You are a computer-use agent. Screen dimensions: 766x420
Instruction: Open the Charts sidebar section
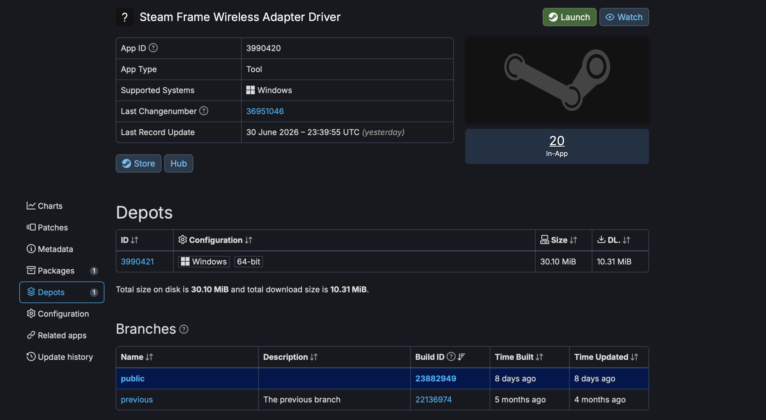click(62, 206)
